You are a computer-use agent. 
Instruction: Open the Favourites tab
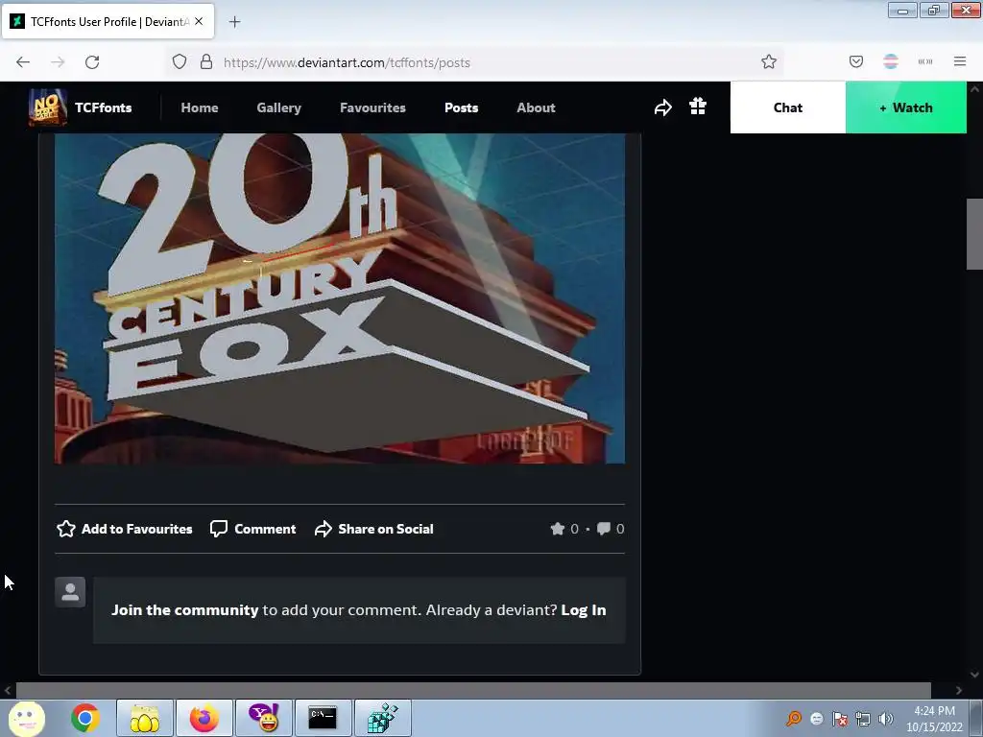372,107
